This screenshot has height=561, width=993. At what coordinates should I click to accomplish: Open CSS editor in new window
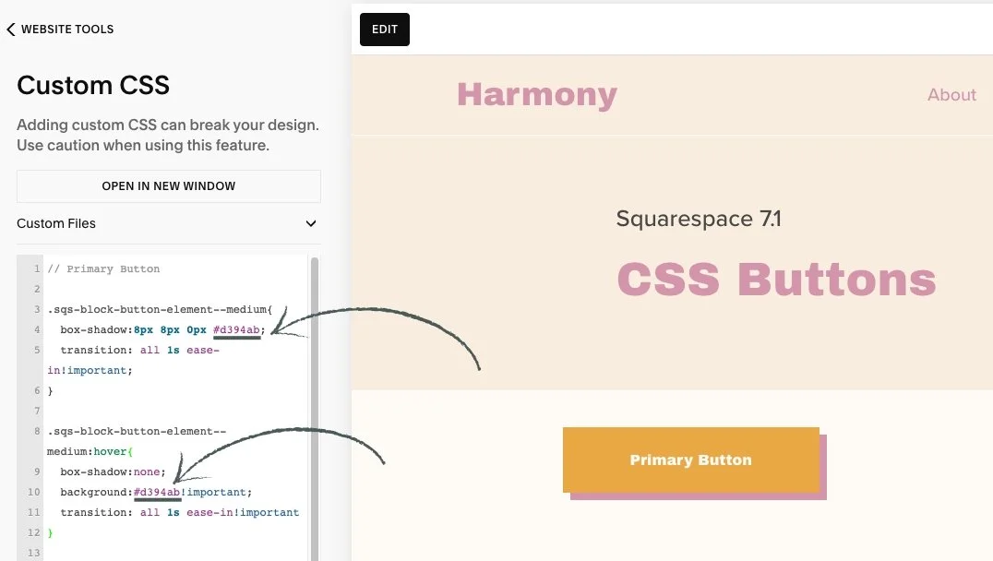tap(169, 186)
